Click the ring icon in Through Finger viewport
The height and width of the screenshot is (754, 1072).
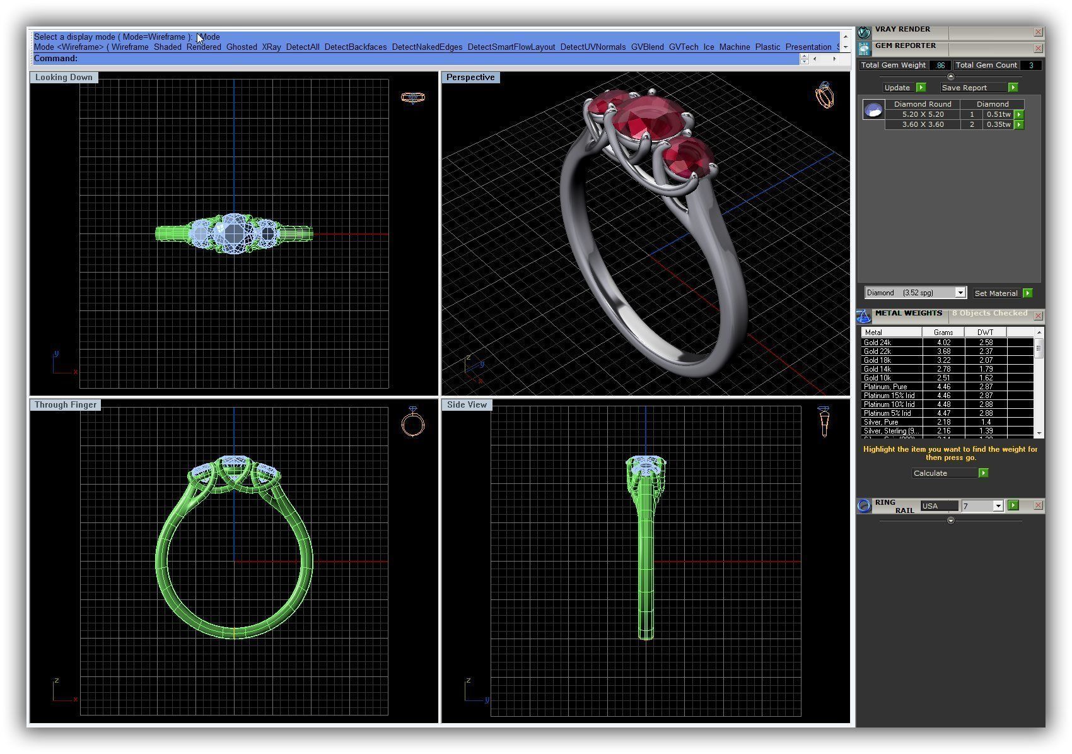click(x=413, y=422)
